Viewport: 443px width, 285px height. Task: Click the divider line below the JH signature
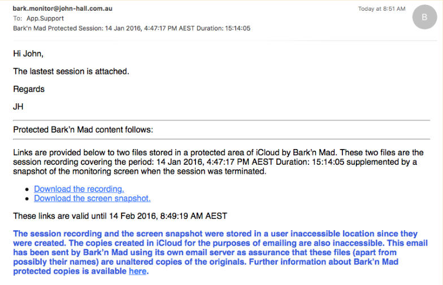tap(221, 120)
